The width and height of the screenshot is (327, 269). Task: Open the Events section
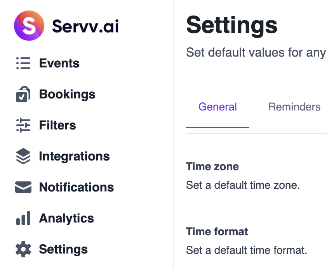point(59,63)
